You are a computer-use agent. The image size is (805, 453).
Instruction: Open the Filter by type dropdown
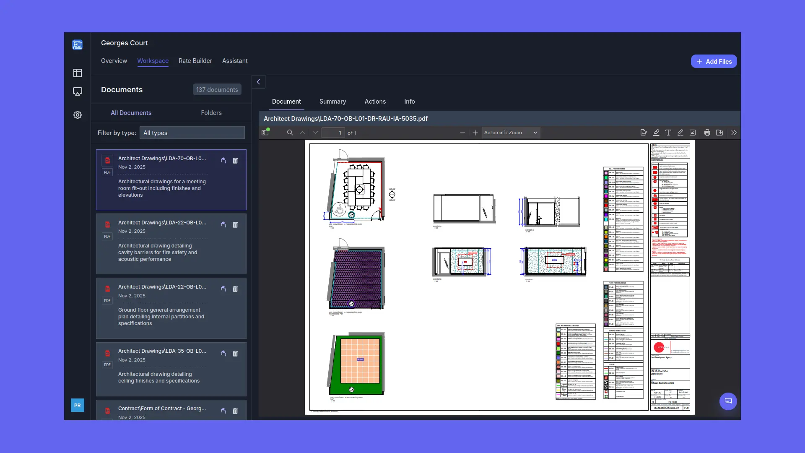pos(192,133)
